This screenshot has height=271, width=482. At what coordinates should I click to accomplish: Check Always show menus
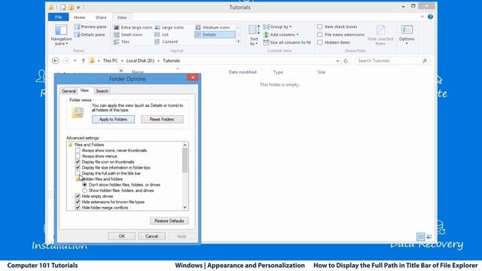(78, 156)
